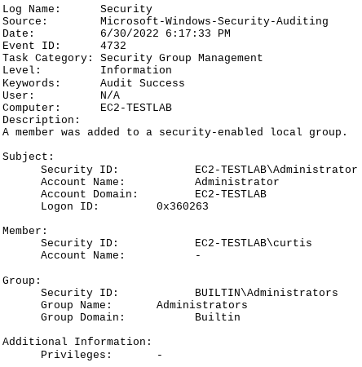Viewport: 362px width, 367px height.
Task: Click the Logon ID value 0x360263
Action: [x=183, y=206]
